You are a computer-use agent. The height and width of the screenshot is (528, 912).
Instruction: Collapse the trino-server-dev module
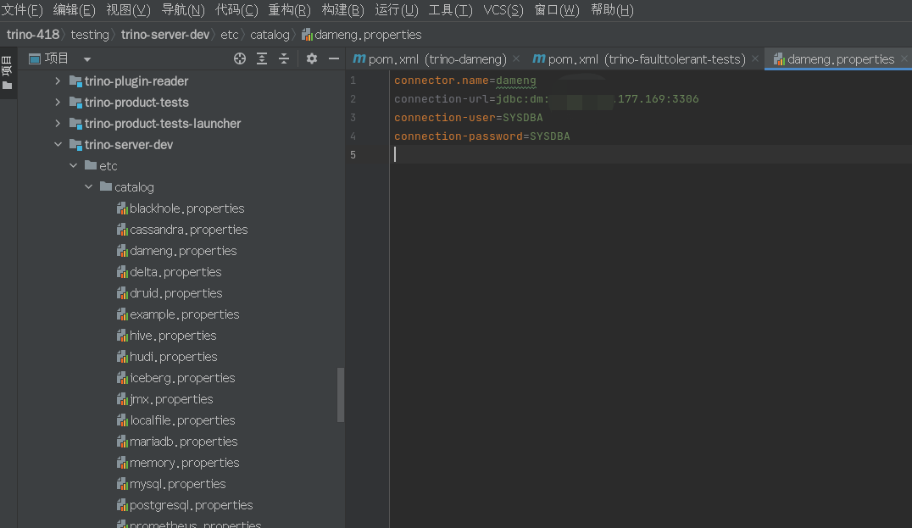(58, 144)
